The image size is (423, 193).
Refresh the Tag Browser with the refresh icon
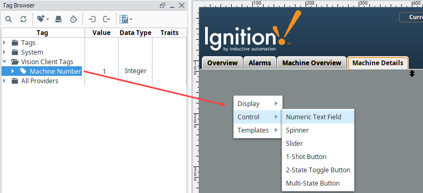(x=23, y=19)
